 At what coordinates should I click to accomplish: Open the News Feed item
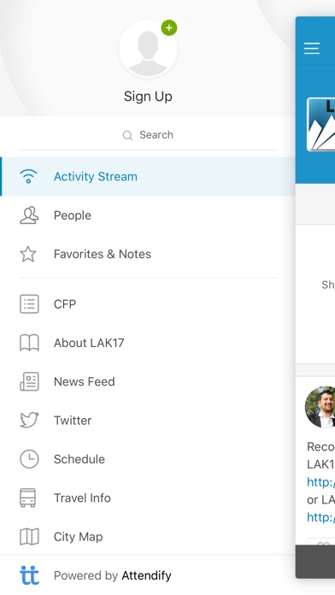click(148, 382)
